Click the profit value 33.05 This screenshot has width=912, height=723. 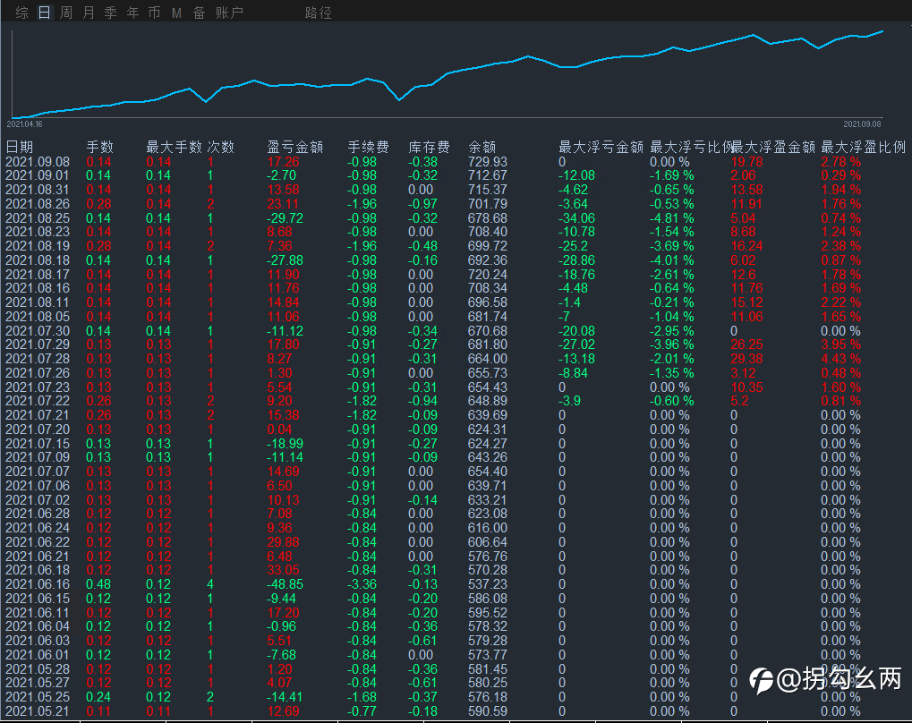[283, 570]
